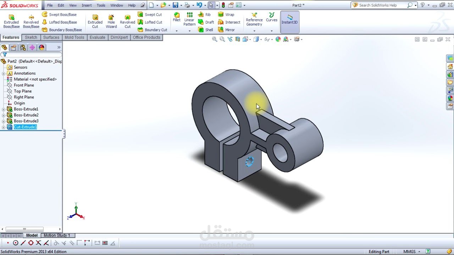Open the Insert menu
454x255 pixels.
point(87,5)
